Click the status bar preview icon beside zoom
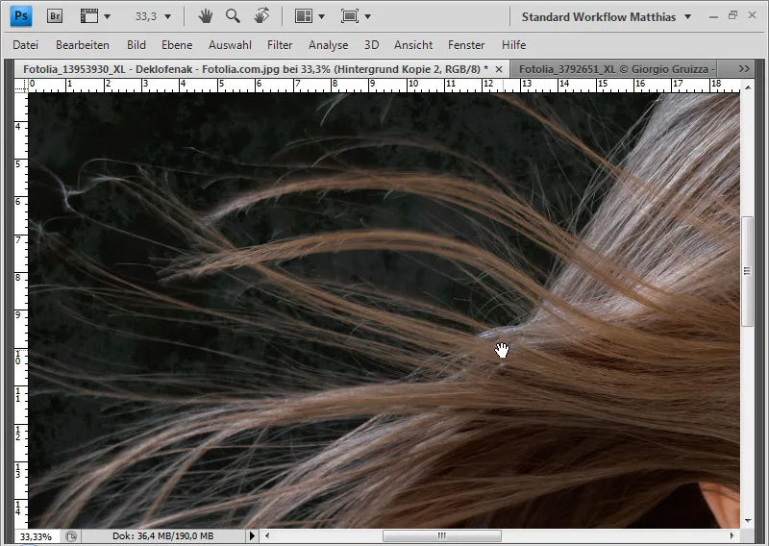769x546 pixels. point(71,536)
